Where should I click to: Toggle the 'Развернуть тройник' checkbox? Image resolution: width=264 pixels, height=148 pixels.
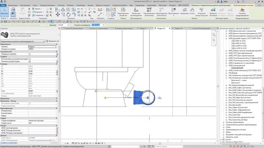[x=30, y=54]
